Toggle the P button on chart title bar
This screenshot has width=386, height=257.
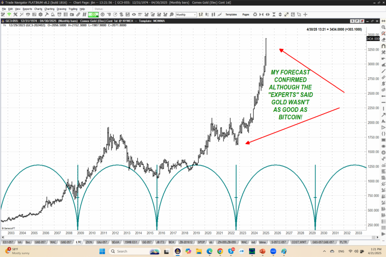357,21
